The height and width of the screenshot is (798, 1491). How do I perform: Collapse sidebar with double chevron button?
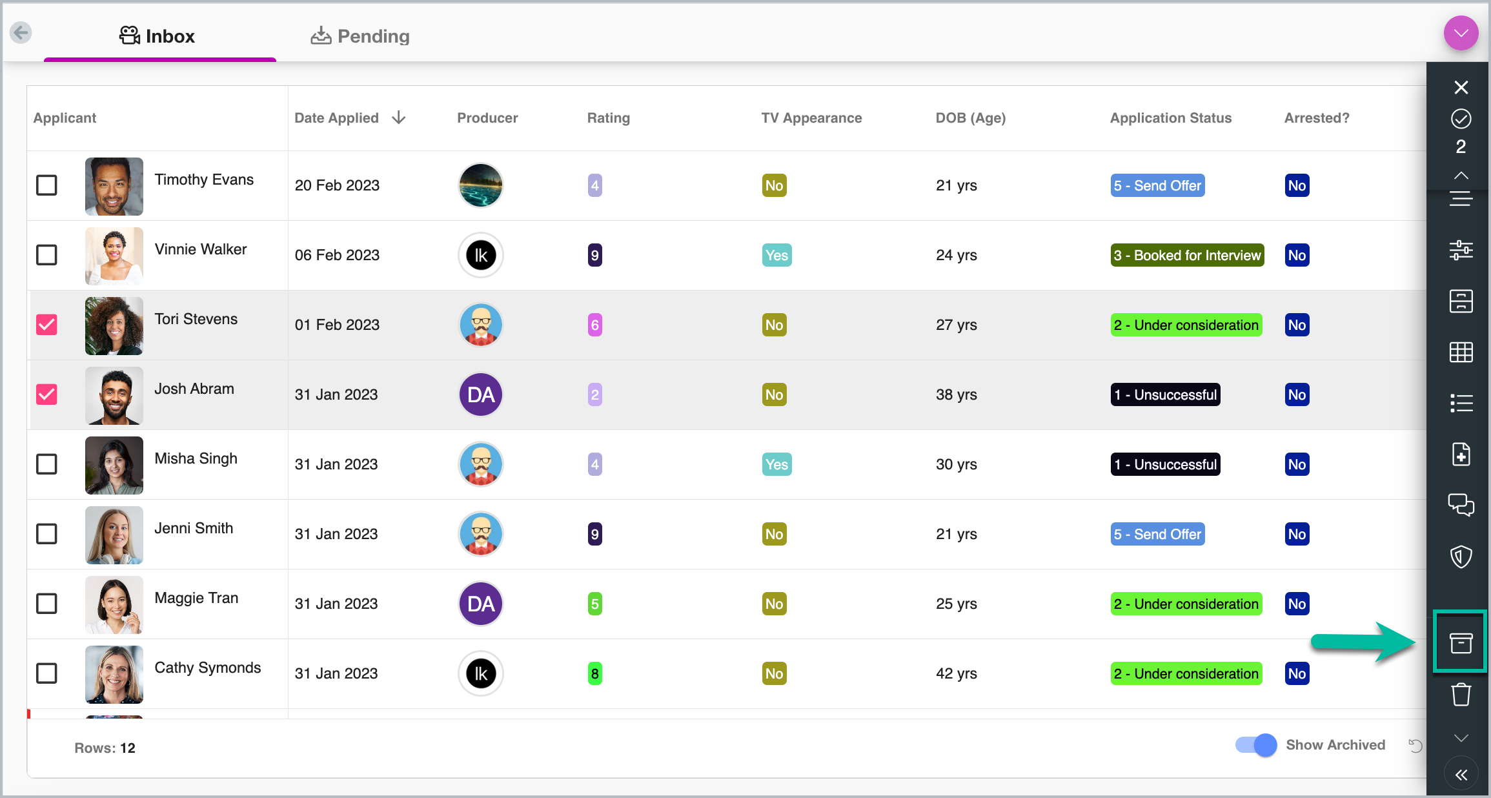click(x=1461, y=775)
